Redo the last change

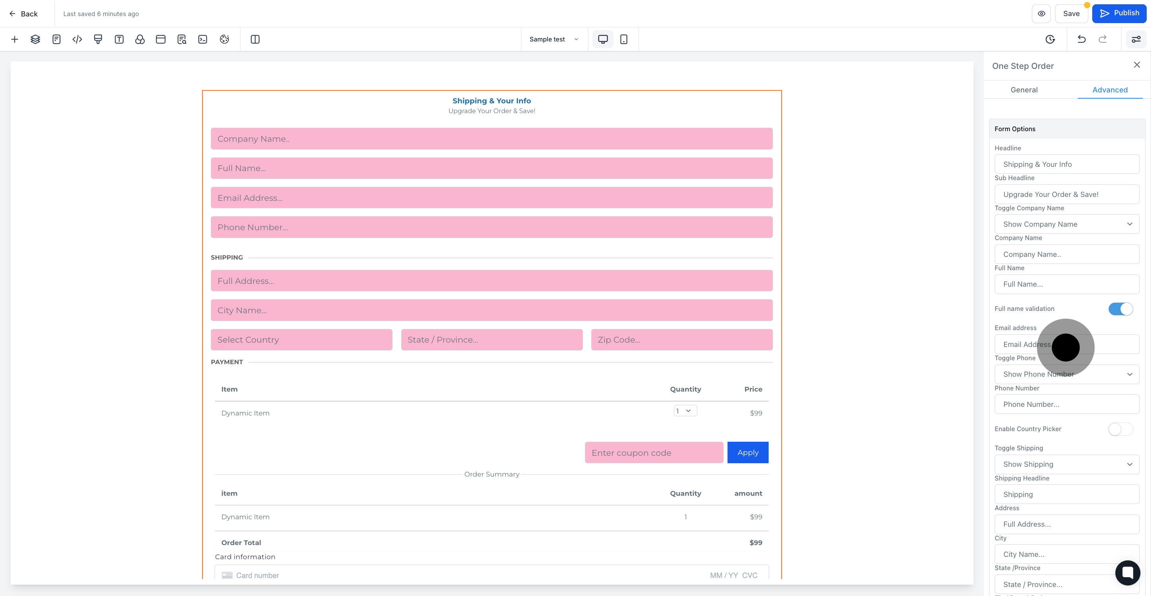click(x=1102, y=39)
